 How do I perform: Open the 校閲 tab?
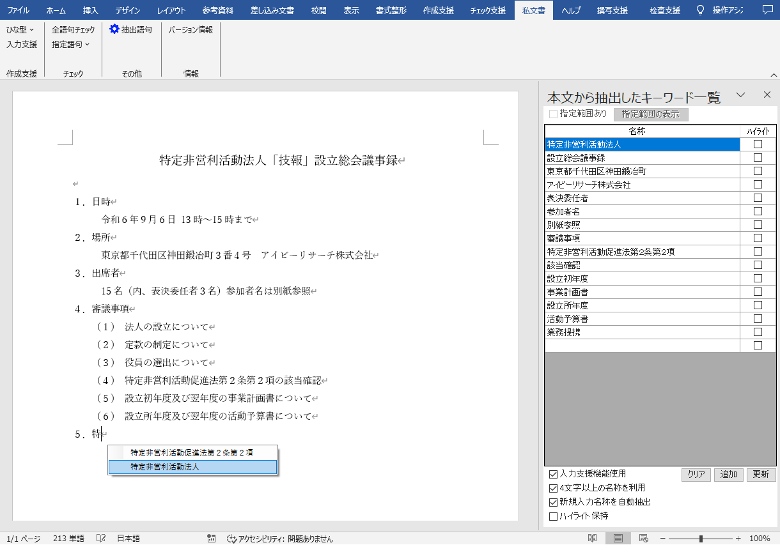coord(319,10)
